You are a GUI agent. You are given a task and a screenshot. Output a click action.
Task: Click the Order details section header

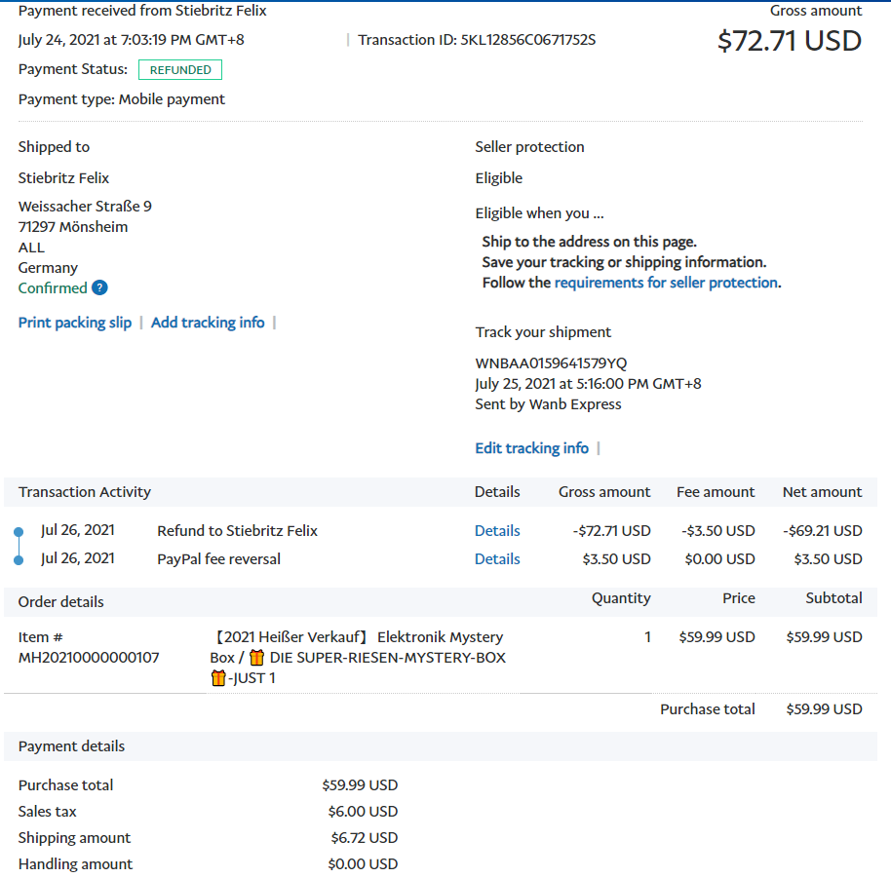60,602
